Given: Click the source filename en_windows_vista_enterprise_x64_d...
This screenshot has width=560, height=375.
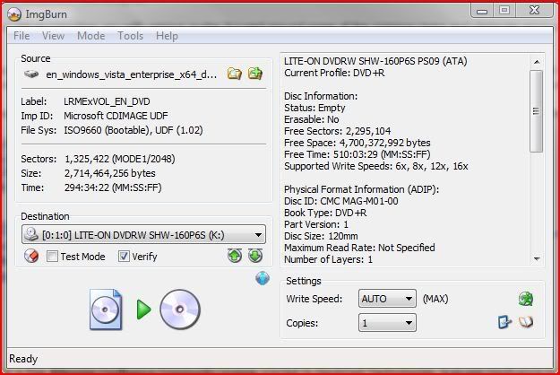Looking at the screenshot, I should point(132,74).
